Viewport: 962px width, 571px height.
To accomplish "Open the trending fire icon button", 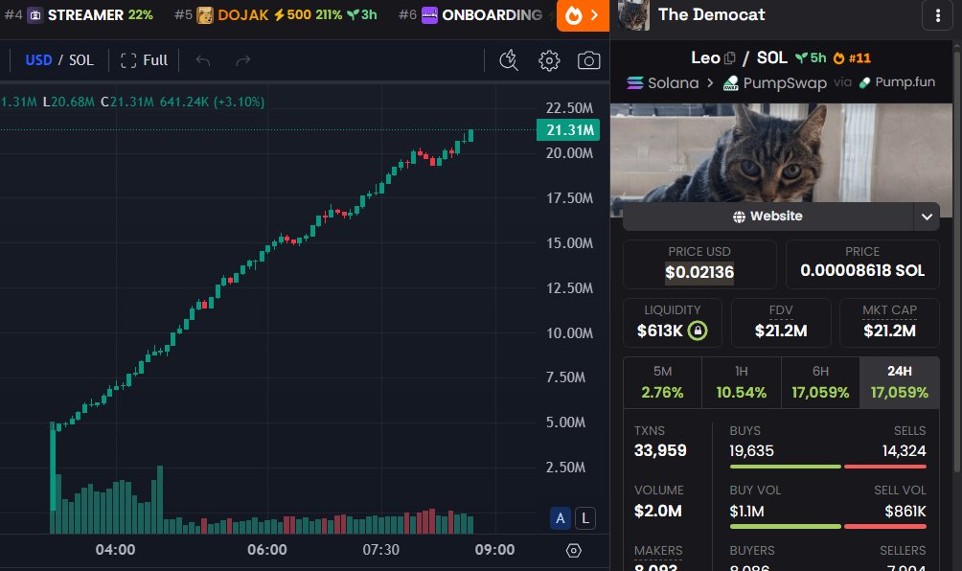I will pyautogui.click(x=583, y=15).
